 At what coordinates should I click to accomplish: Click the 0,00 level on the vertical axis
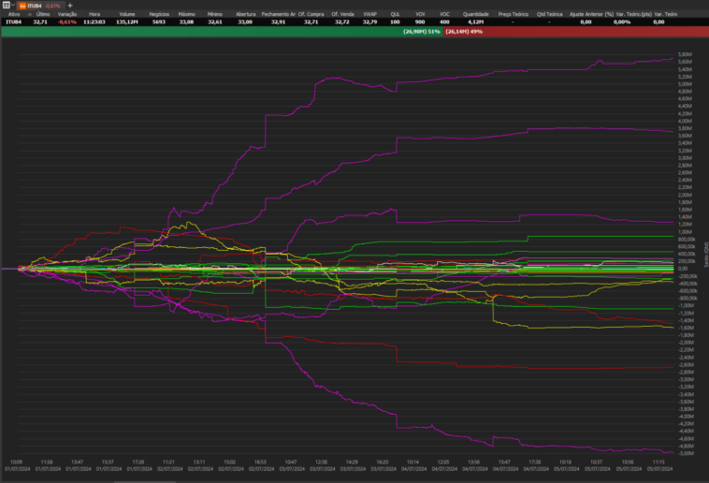[x=683, y=269]
